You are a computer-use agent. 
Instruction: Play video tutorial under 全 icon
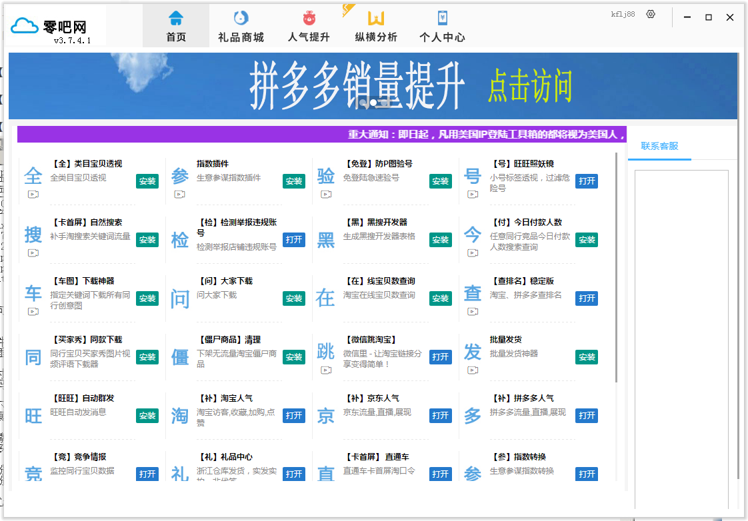tap(33, 194)
